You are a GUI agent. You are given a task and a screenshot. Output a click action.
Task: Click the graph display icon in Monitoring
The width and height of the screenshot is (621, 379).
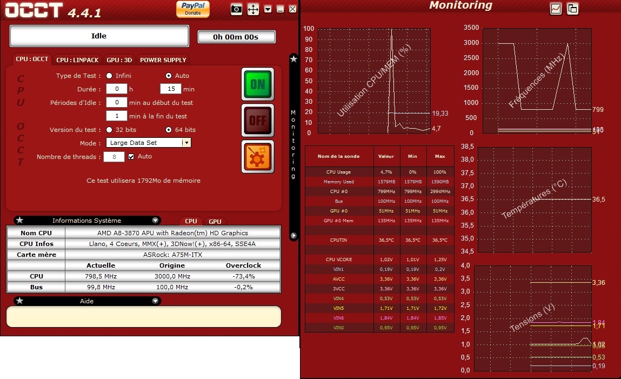(x=556, y=8)
